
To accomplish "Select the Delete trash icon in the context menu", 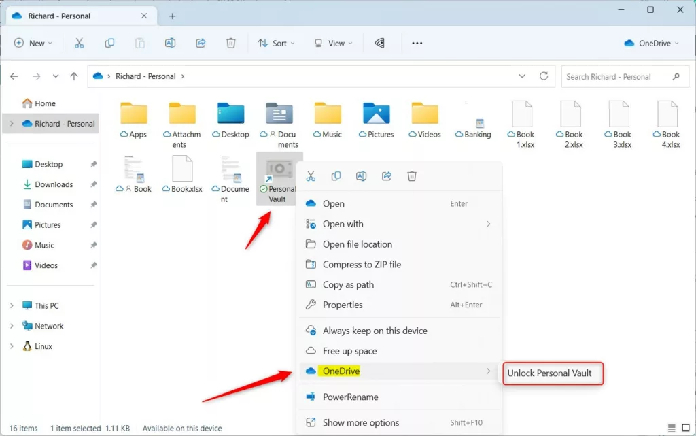I will [411, 175].
